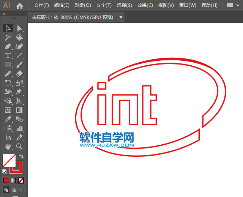Viewport: 243px width, 197px height.
Task: Reset to default fill and stroke
Action: (x=5, y=172)
